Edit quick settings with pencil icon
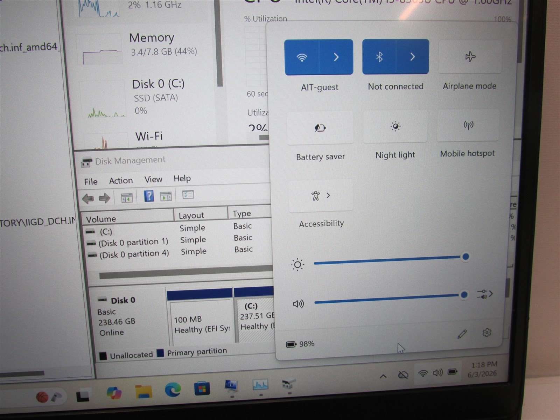 coord(462,334)
